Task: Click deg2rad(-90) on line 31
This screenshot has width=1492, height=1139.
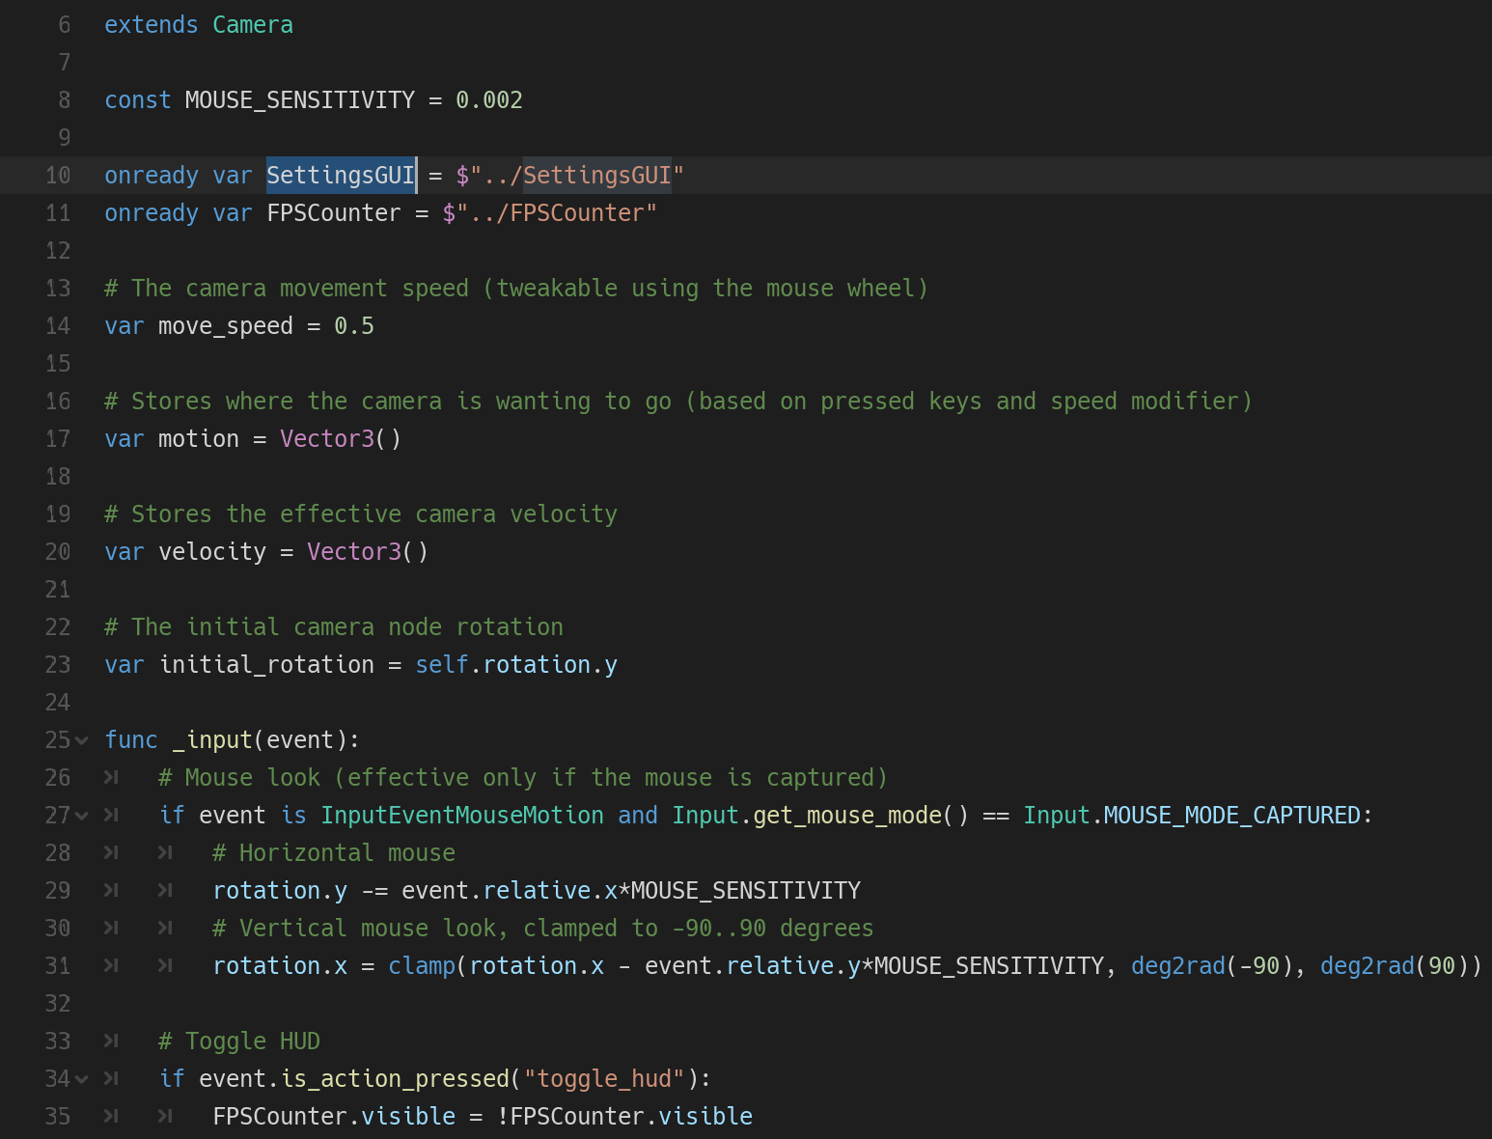Action: [x=1212, y=966]
